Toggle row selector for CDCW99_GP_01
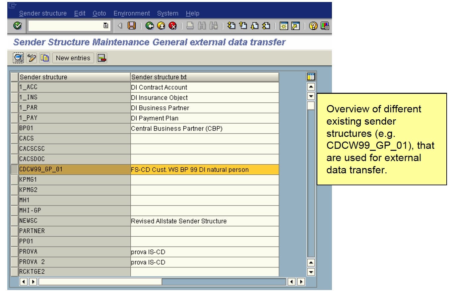Viewport: 449px width, 291px height. tap(14, 170)
